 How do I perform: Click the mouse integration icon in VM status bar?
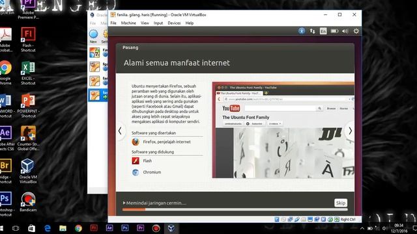click(x=330, y=220)
